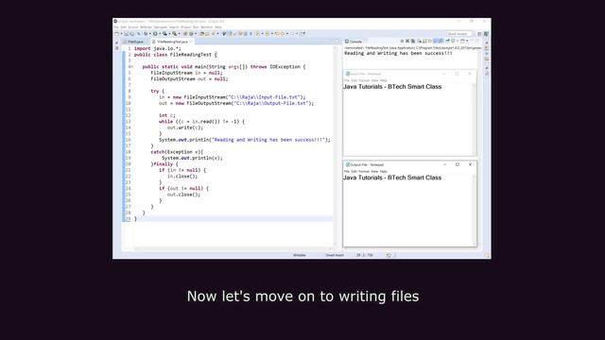
Task: Click the New file toolbar icon
Action: click(116, 34)
